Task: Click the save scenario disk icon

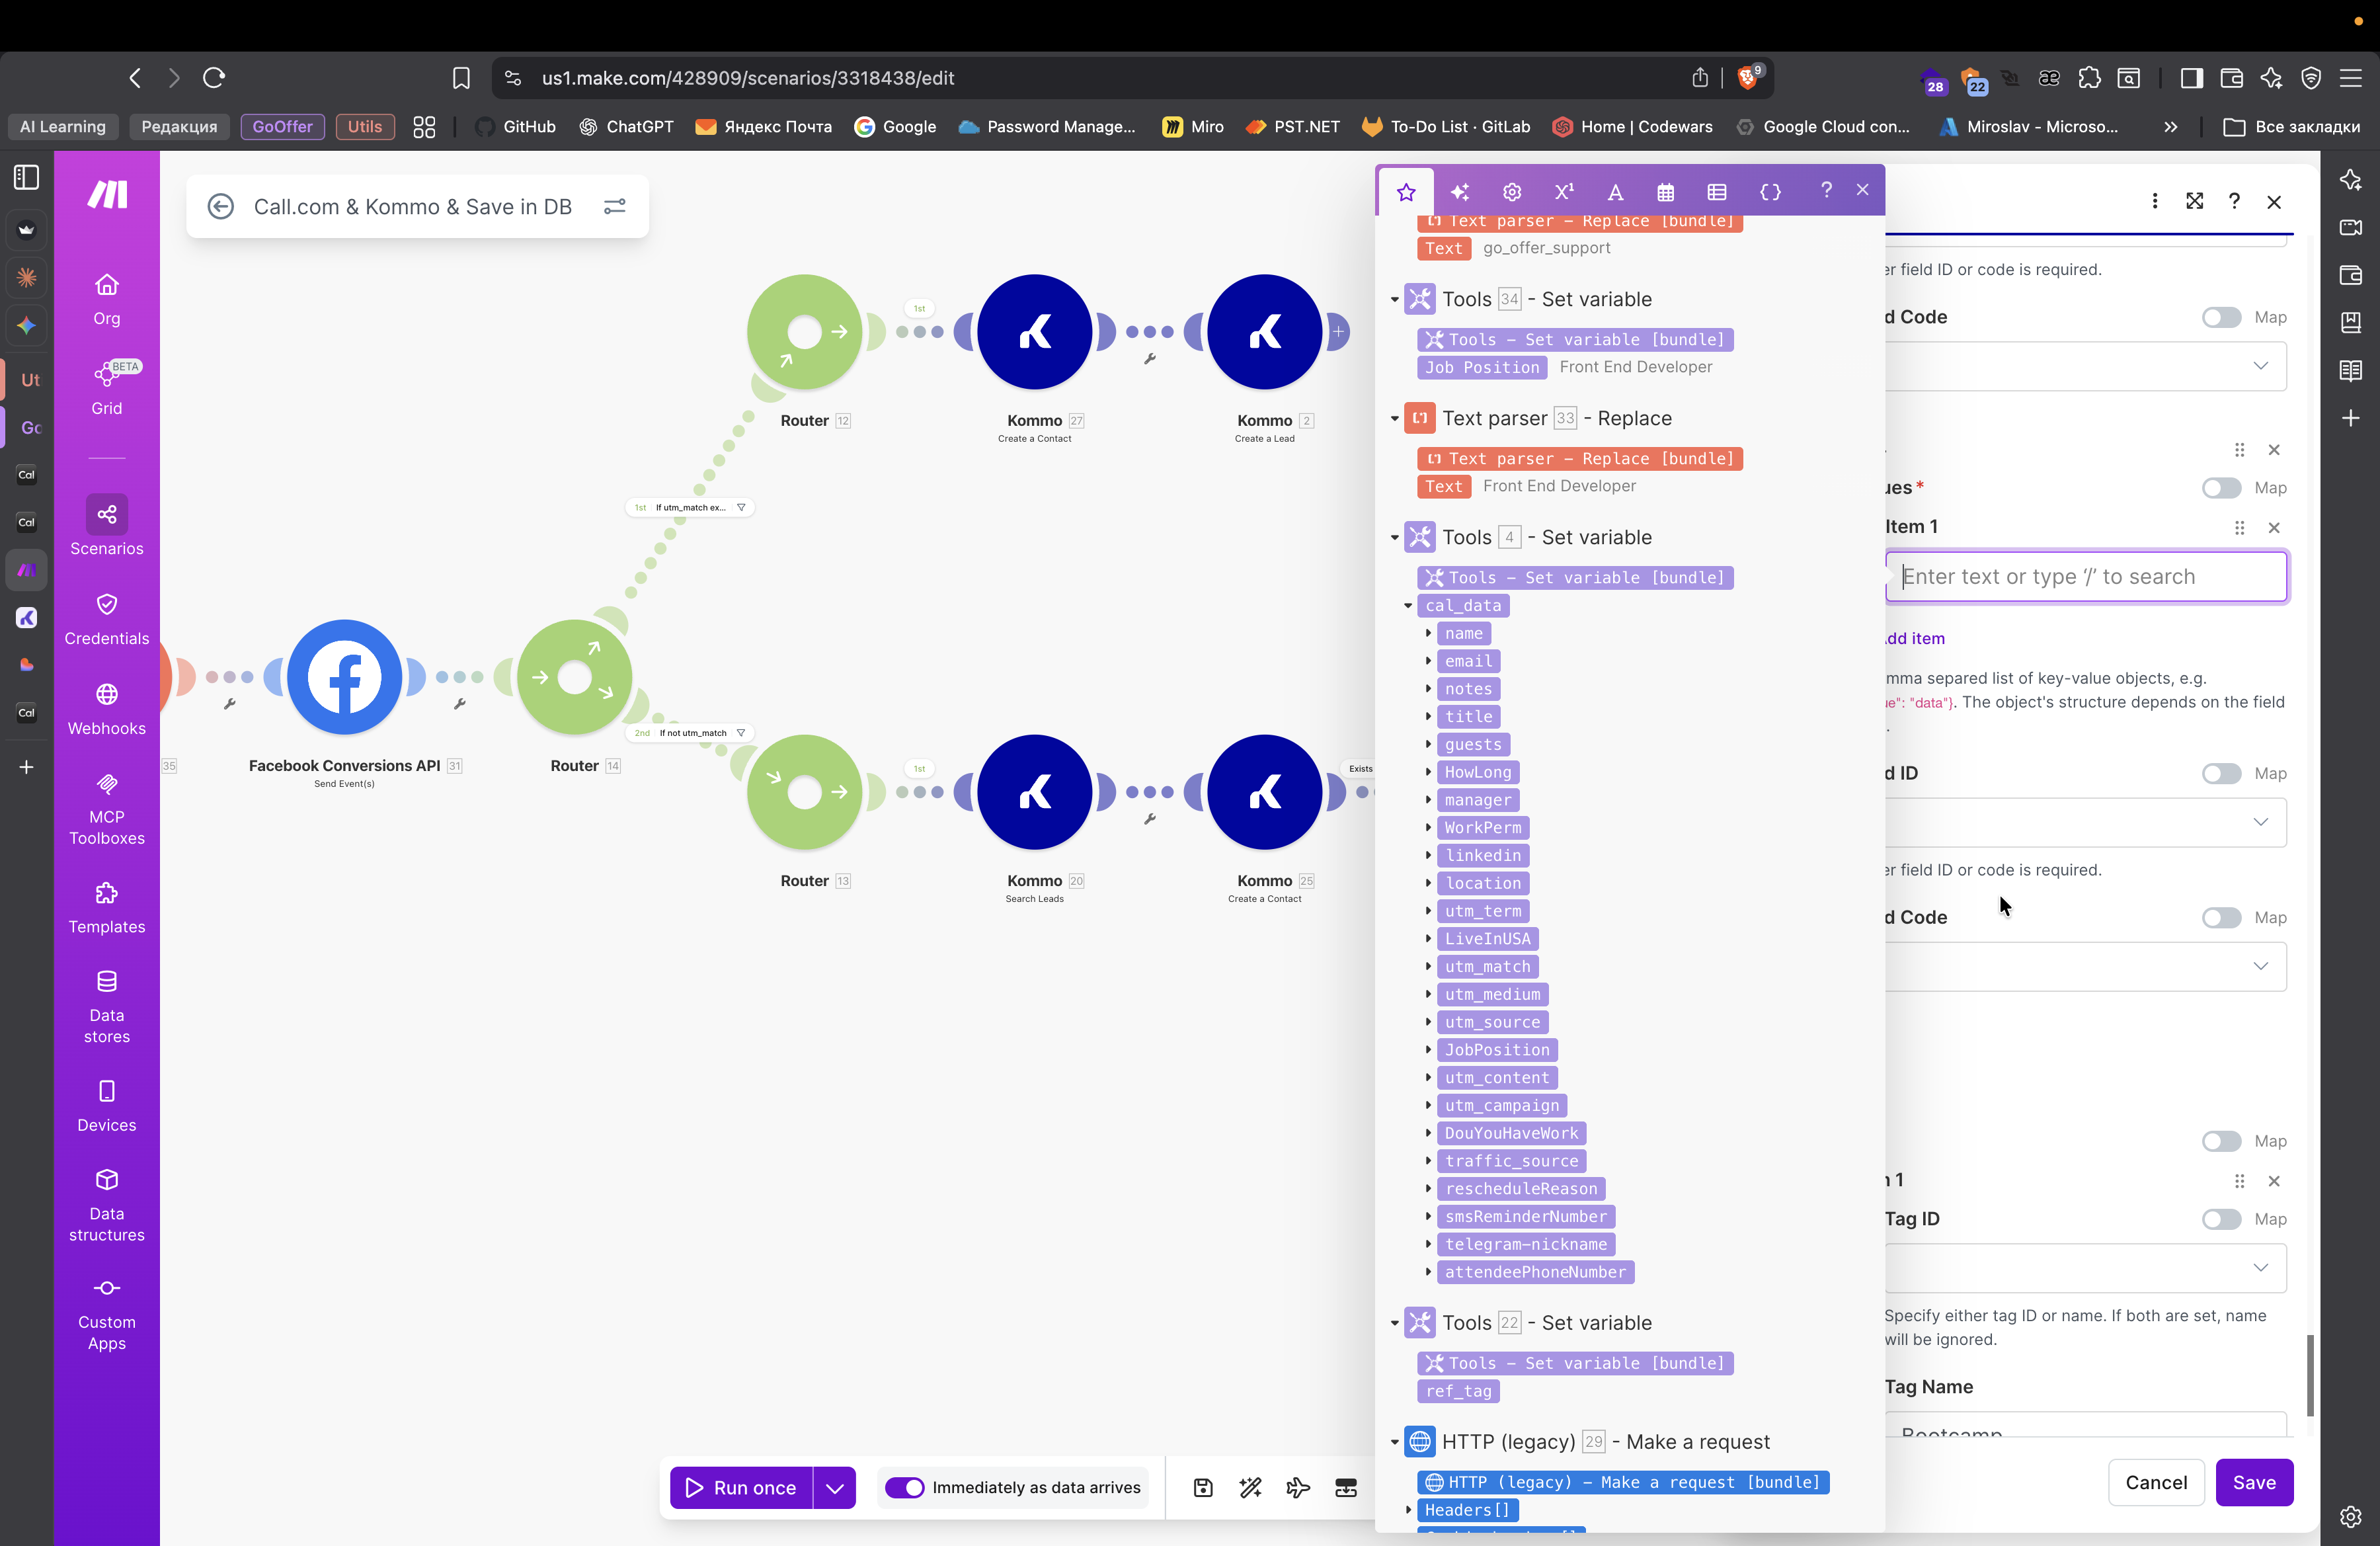Action: (1203, 1488)
